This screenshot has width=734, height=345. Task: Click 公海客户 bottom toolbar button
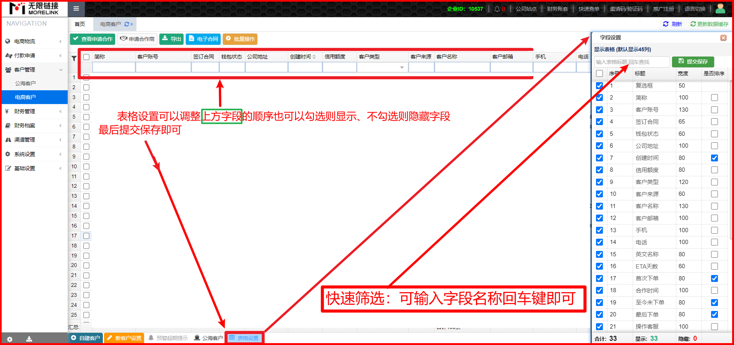208,338
